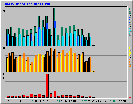Viewport: 133px width, 104px height.
Task: Click day label 29 on the x-axis
Action: [117, 101]
